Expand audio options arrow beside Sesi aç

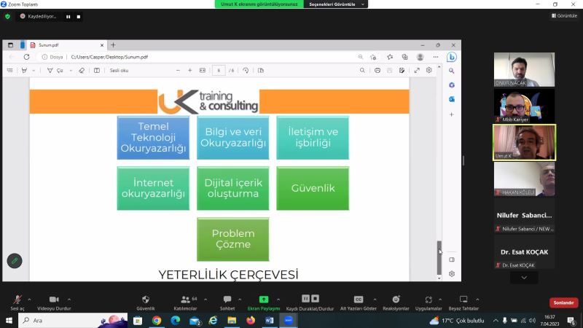(x=29, y=299)
